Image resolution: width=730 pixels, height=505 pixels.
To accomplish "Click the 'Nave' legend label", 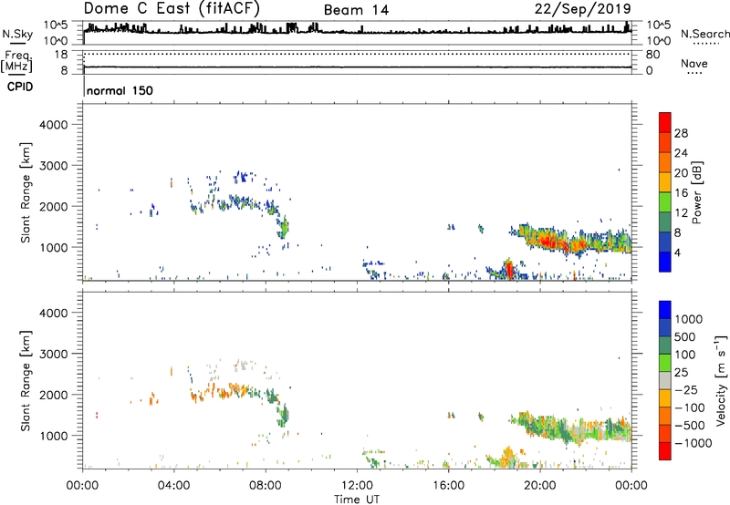I will coord(694,64).
